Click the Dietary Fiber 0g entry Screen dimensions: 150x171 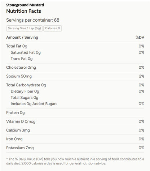click(25, 91)
